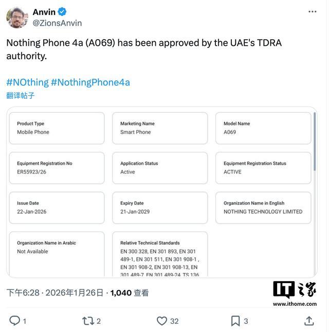Click the Equipment Registration No card

[57, 168]
